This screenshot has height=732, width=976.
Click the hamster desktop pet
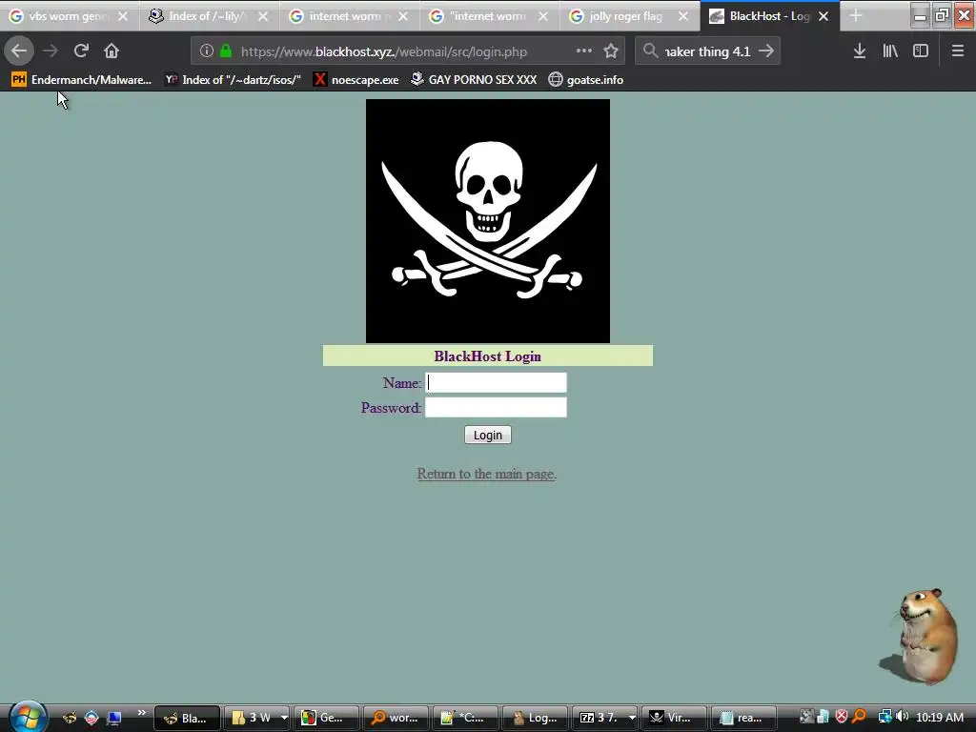[x=922, y=636]
